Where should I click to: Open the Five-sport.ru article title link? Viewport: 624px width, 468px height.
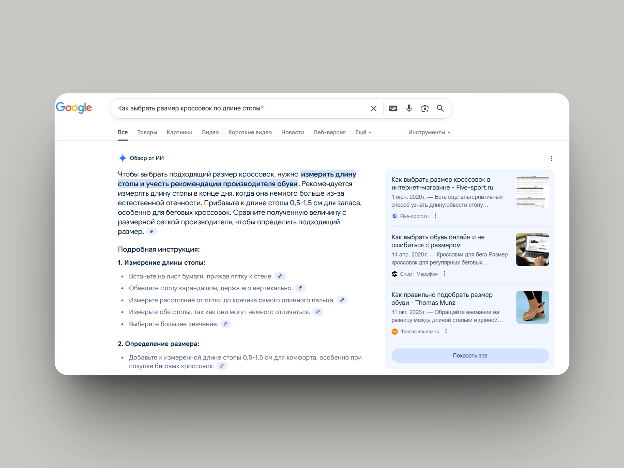coord(442,183)
